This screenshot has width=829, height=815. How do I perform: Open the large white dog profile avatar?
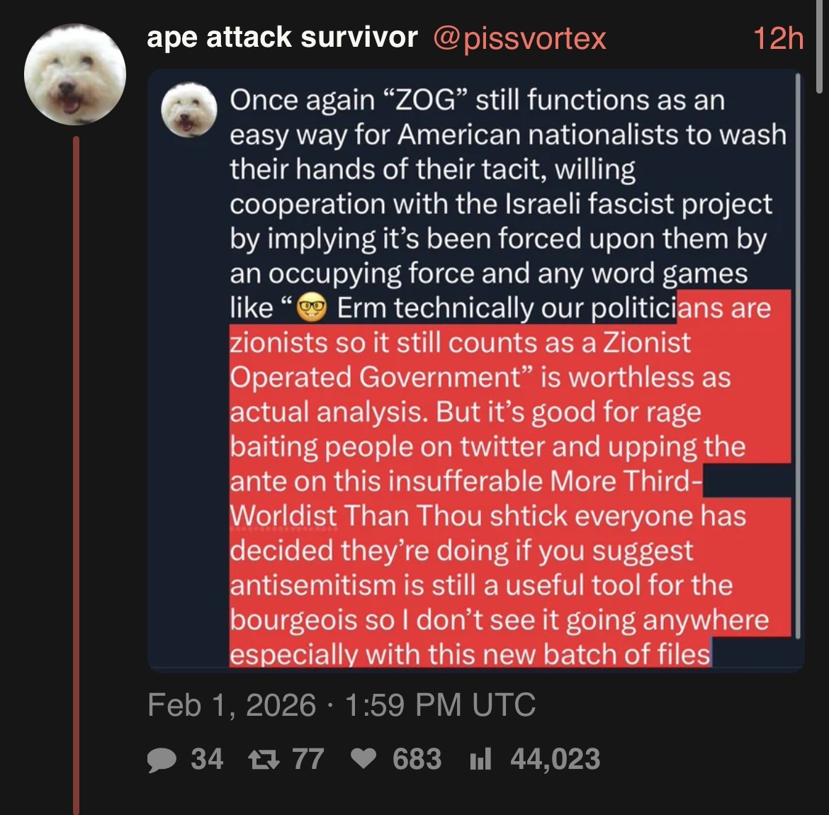coord(75,74)
